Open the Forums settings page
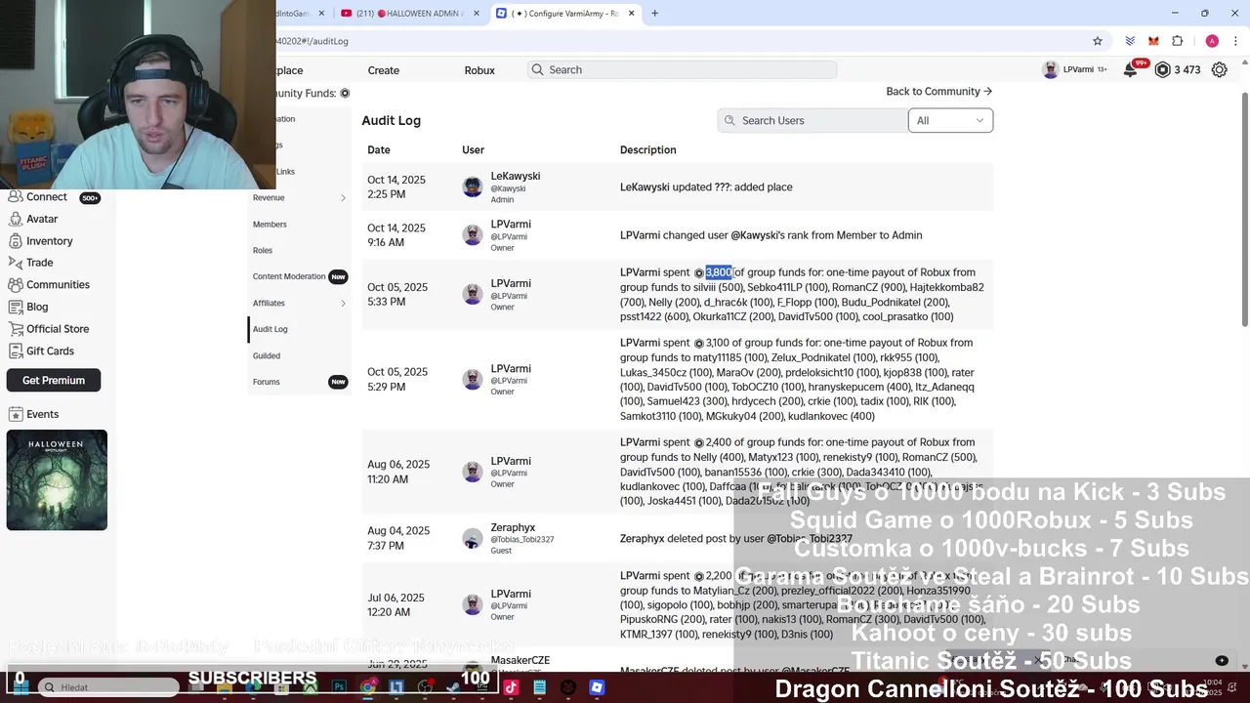 (267, 382)
